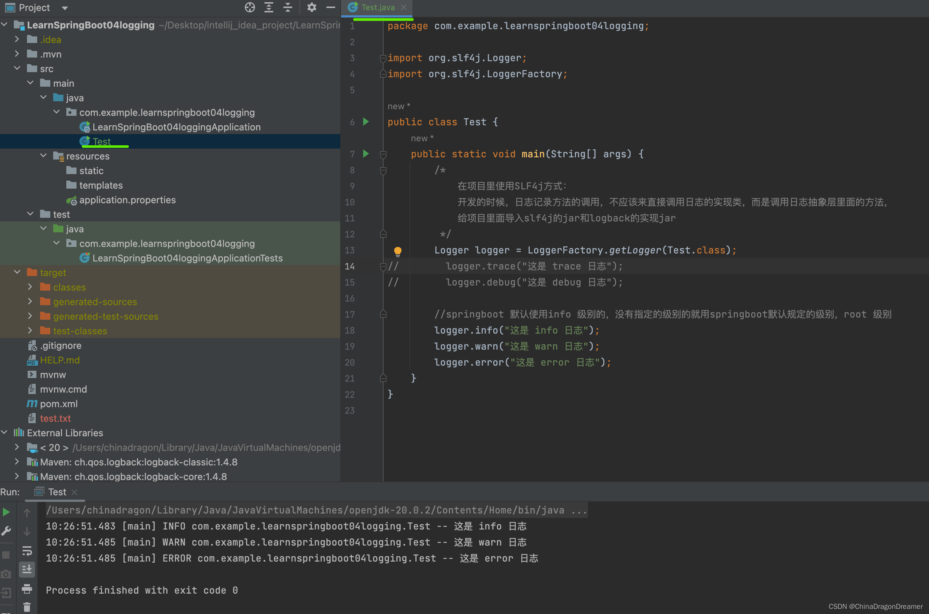
Task: Run main method using gutter arrow at line 7
Action: (366, 154)
